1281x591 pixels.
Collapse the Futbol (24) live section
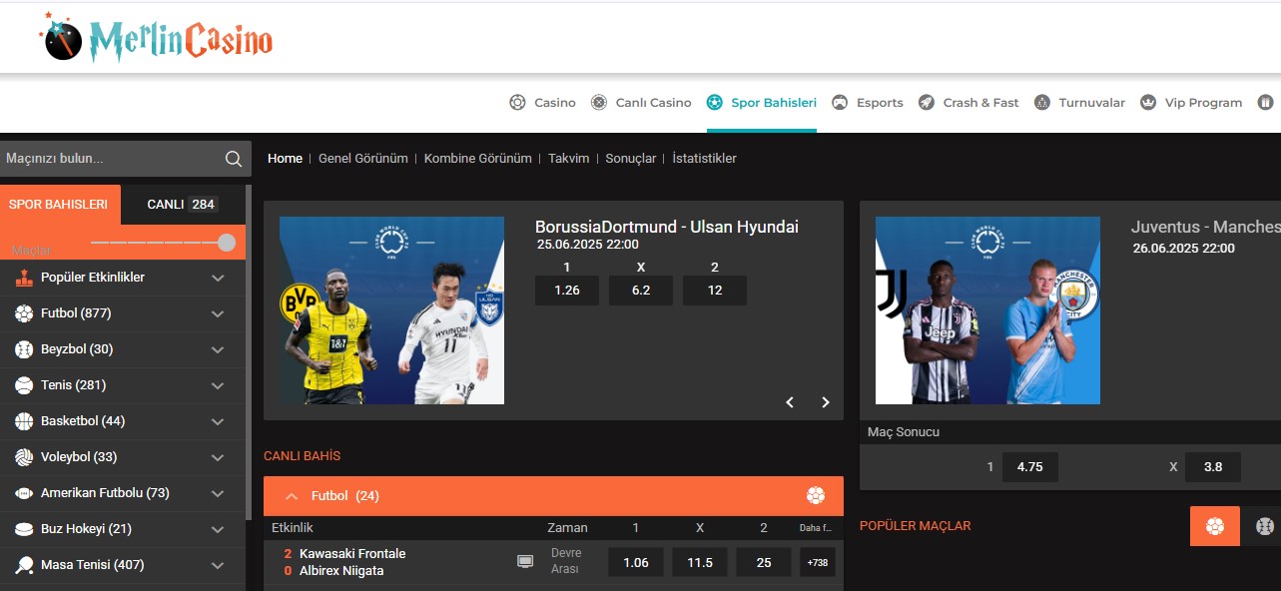click(x=292, y=495)
